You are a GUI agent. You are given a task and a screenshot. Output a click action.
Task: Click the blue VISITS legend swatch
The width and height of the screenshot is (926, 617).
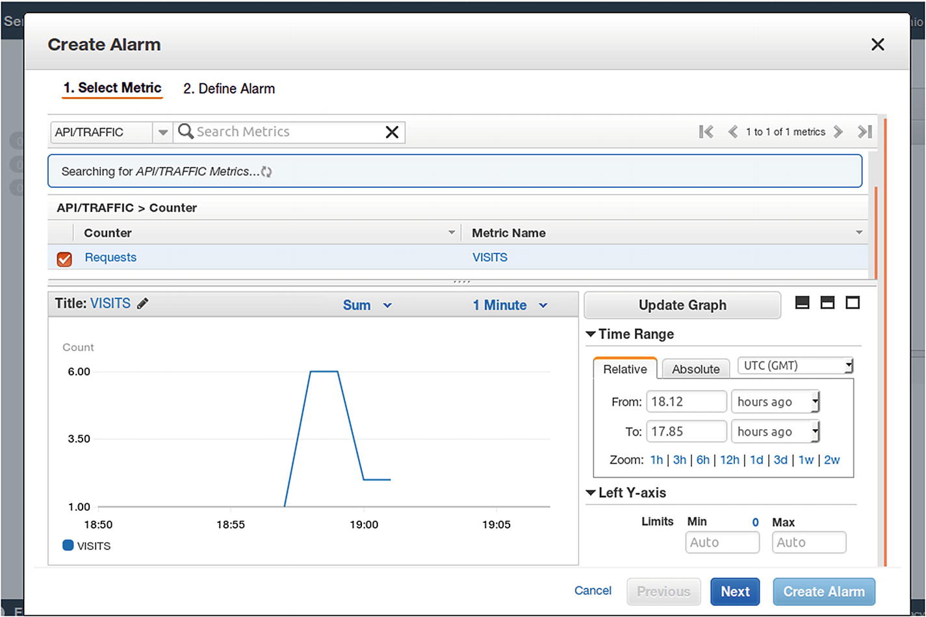tap(68, 545)
